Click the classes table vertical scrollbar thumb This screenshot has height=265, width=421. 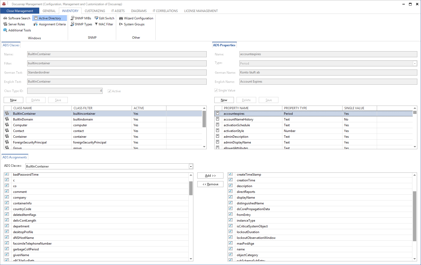click(x=204, y=119)
